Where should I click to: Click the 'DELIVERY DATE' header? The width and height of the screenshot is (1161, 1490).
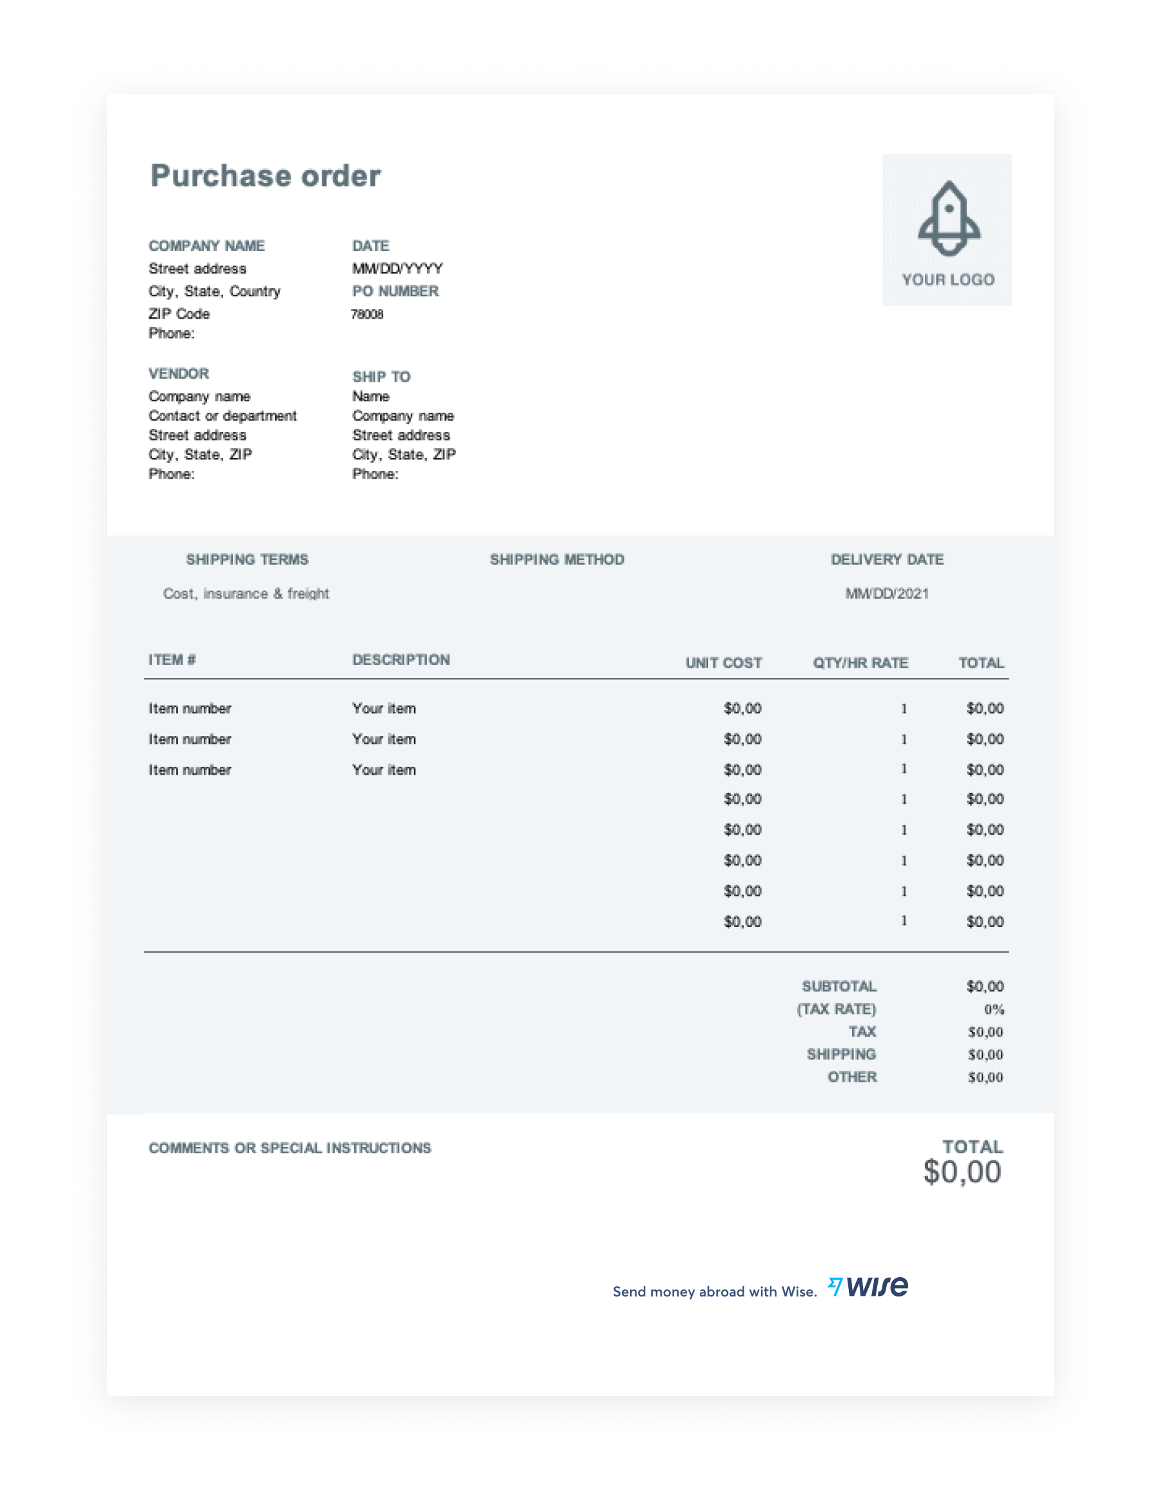888,559
